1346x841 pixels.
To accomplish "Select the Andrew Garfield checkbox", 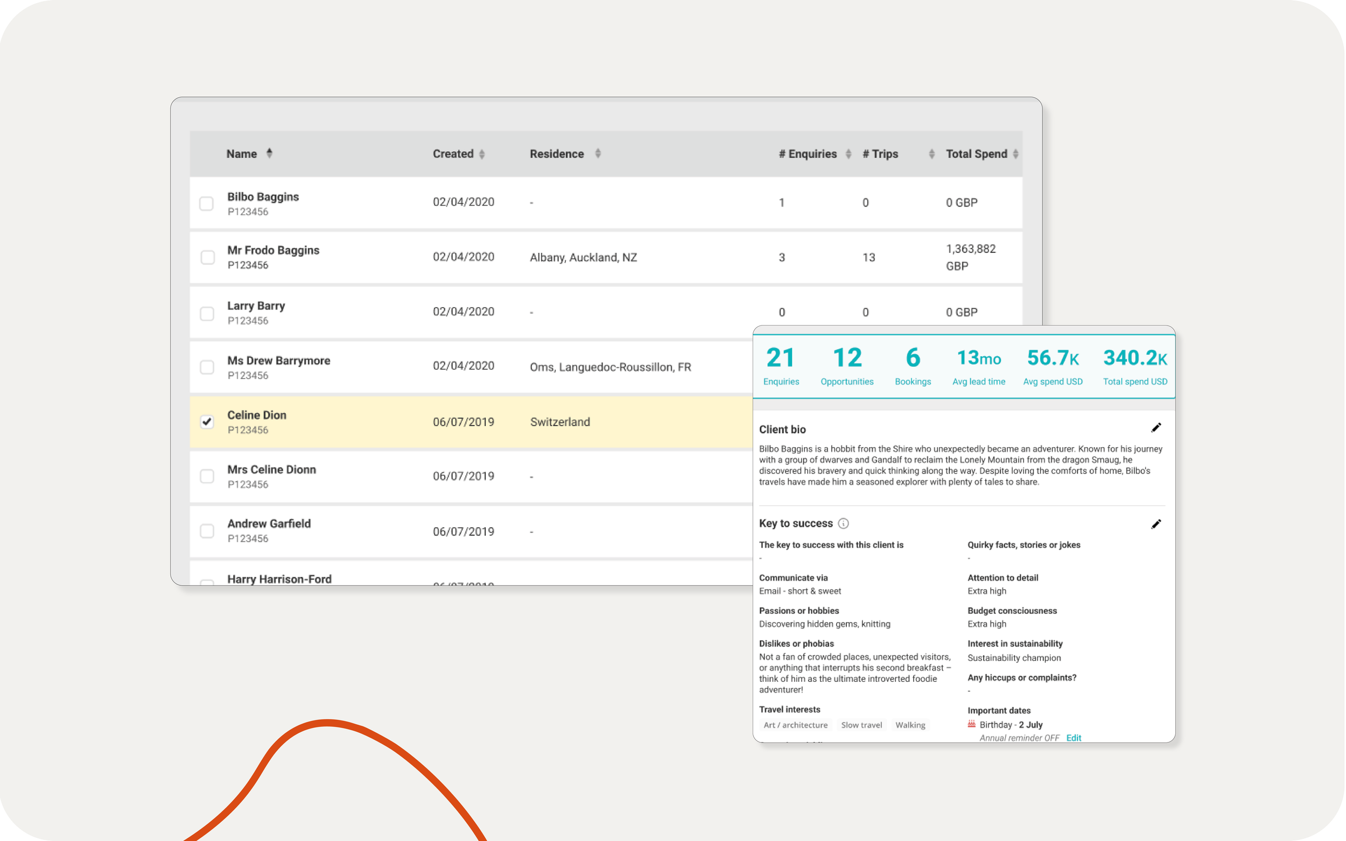I will tap(207, 531).
